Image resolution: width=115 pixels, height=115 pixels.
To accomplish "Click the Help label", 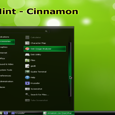I will (x=33, y=77).
